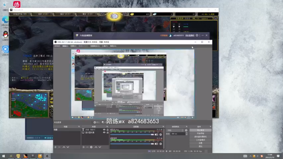Open scene transition properties gear

(x=186, y=130)
